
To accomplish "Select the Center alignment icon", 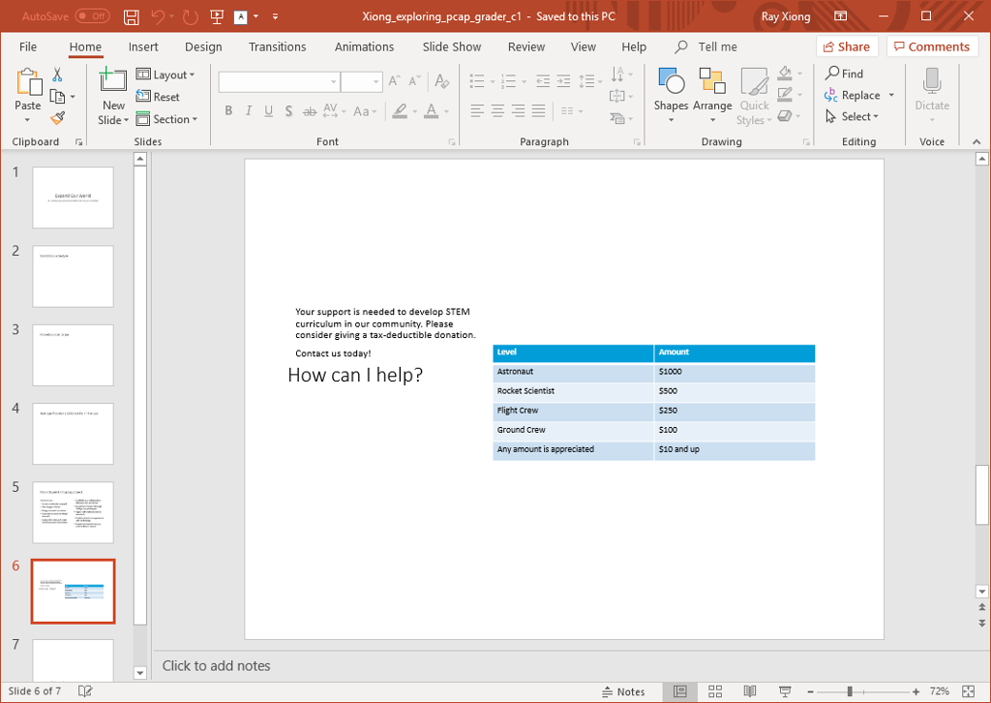I will coord(496,111).
